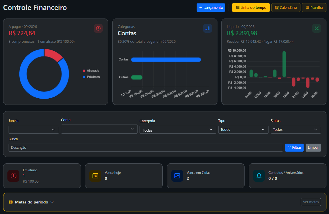Viewport: 329px width, 214px height.
Task: Click the Contas category heading
Action: click(127, 33)
